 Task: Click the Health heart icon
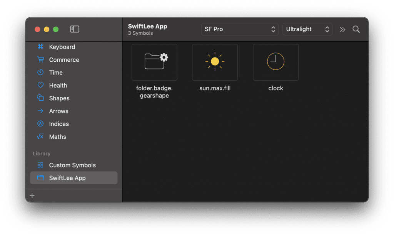[40, 85]
